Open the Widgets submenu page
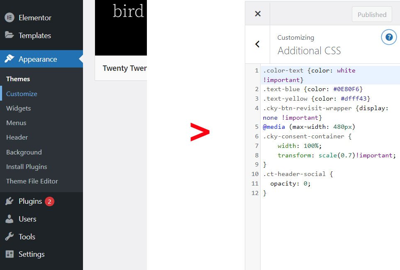 coord(18,108)
